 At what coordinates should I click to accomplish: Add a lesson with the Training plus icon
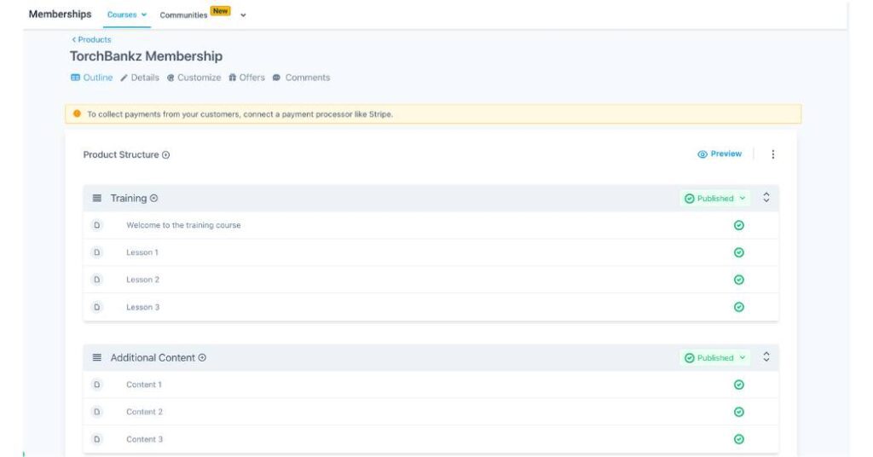click(153, 198)
